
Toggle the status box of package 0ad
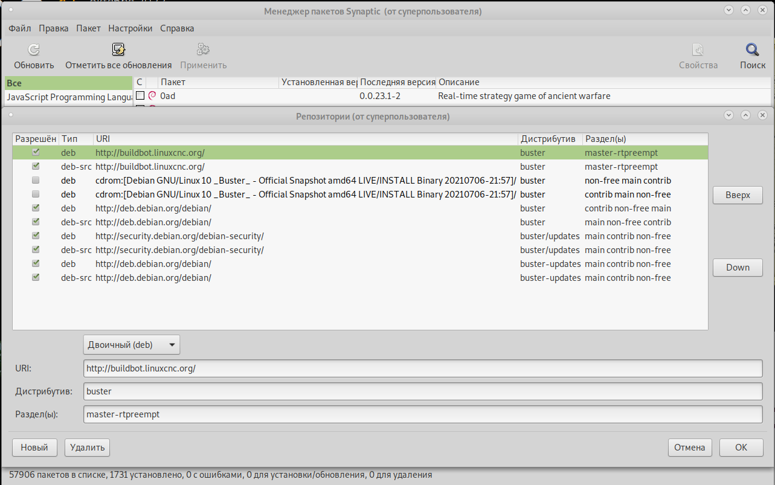[x=140, y=95]
